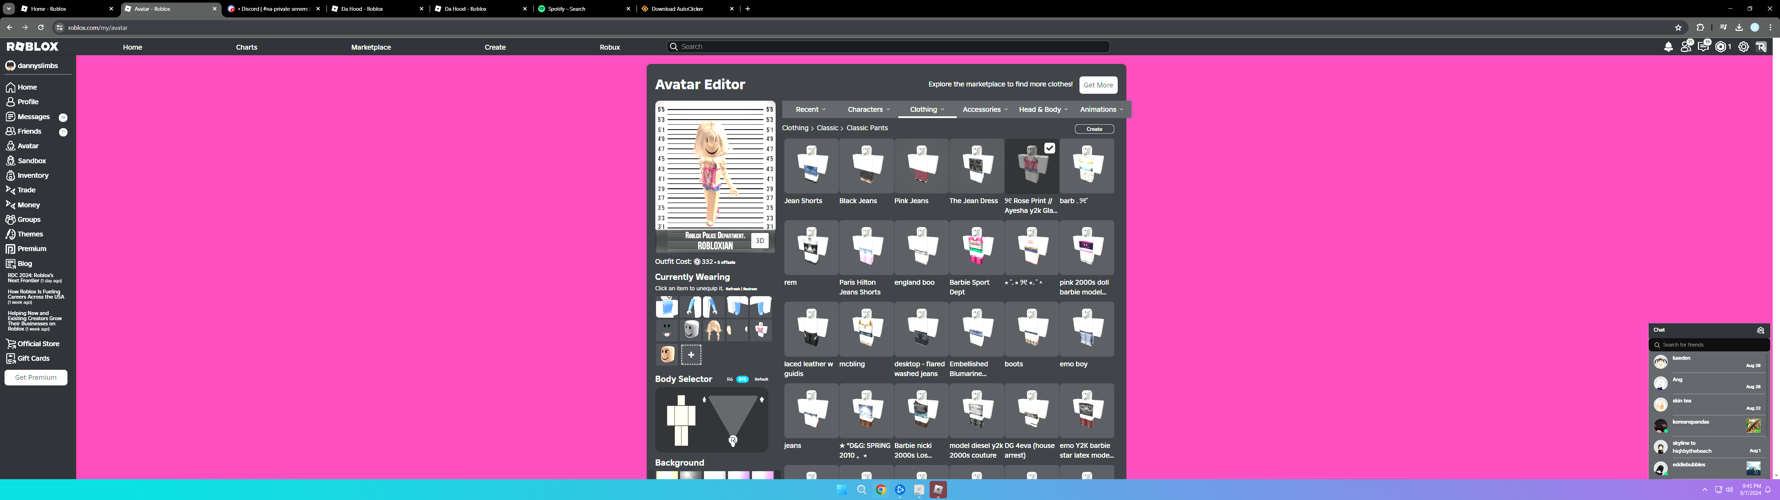Uncheck the equipped Rose Print pants
Screen dimensions: 1780x500
(x=1050, y=148)
